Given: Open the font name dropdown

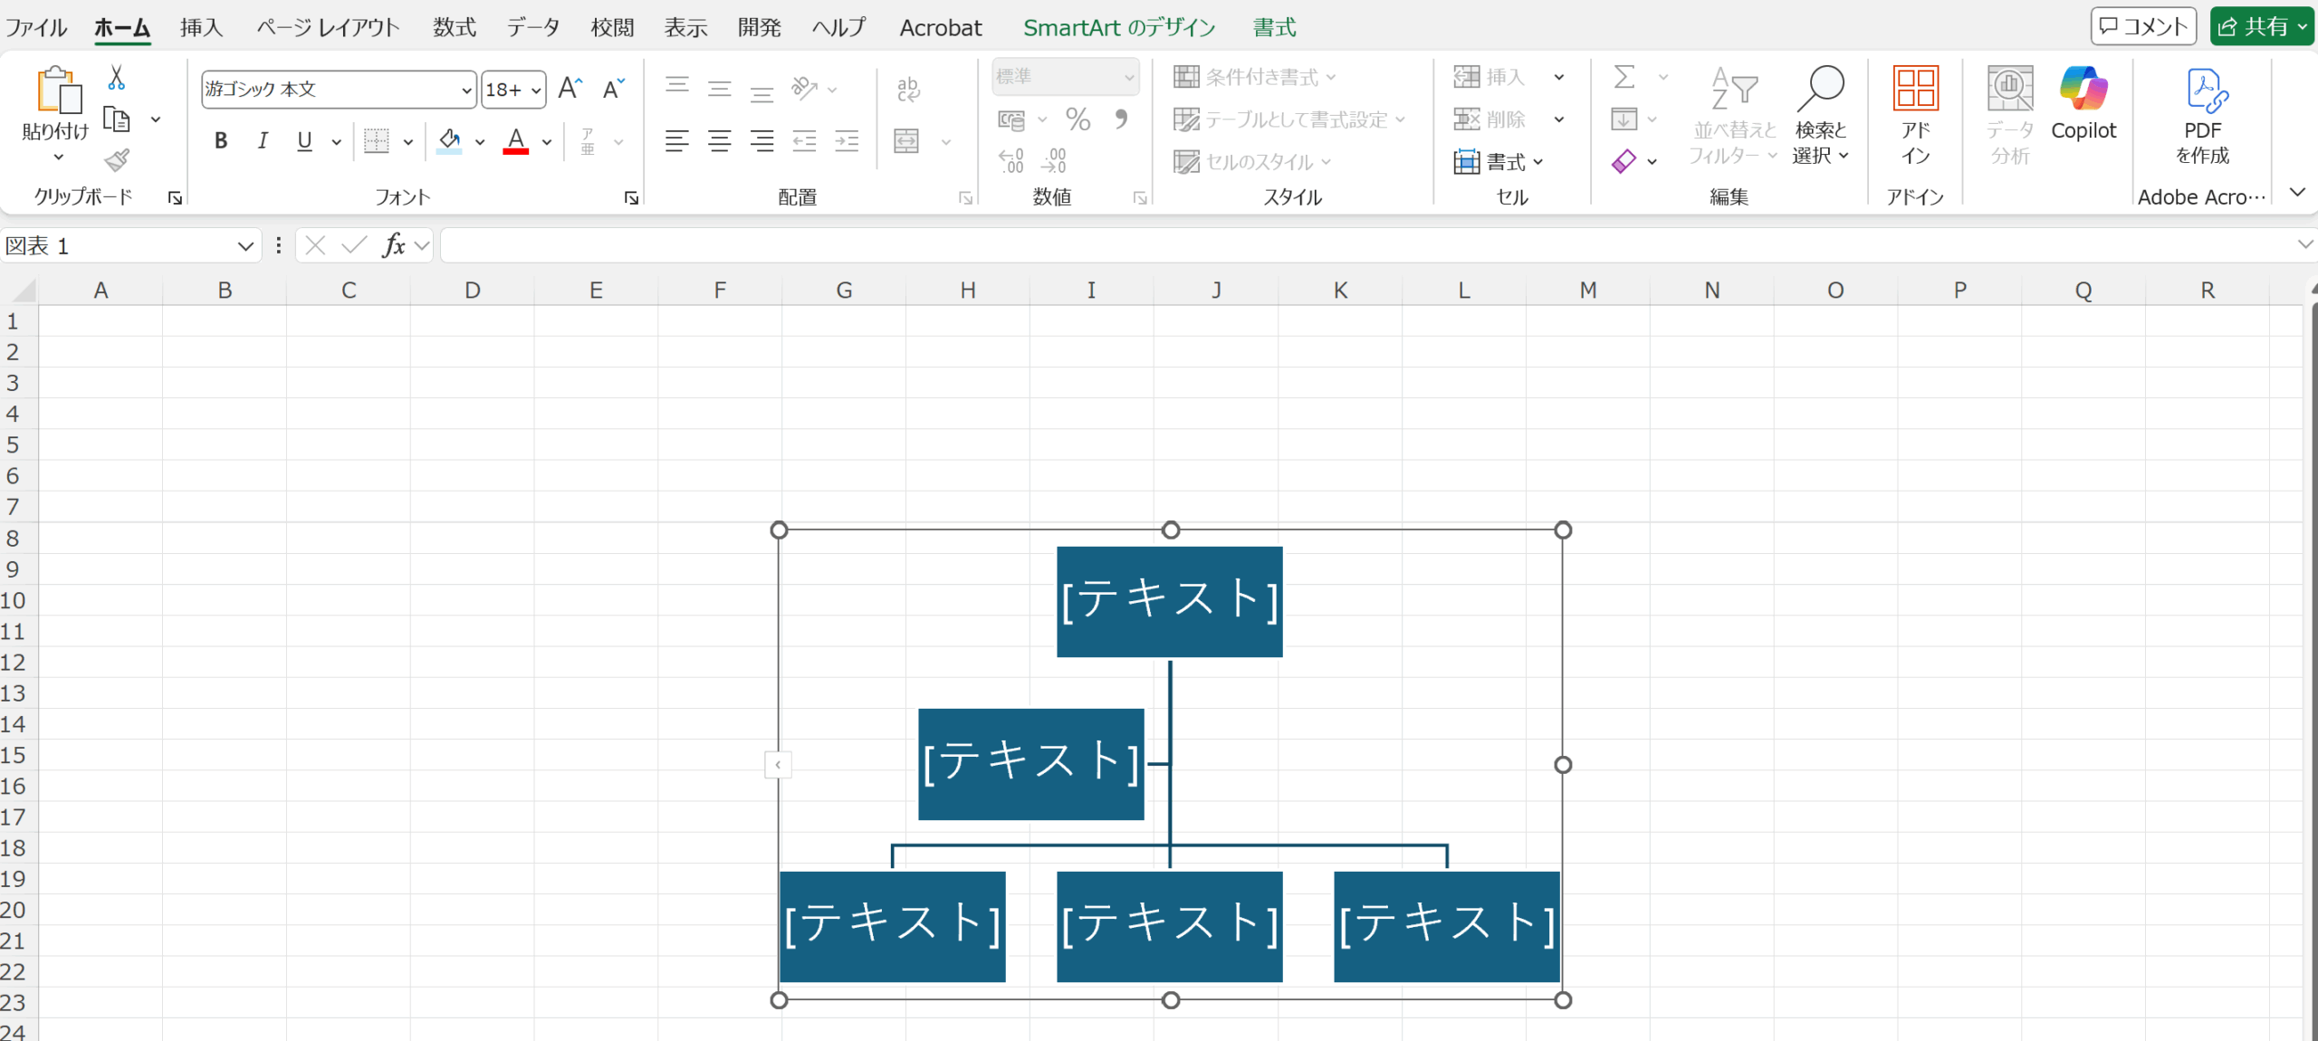Looking at the screenshot, I should [466, 91].
